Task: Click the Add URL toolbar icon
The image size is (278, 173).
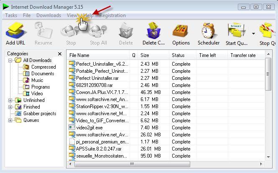Action: click(x=15, y=30)
